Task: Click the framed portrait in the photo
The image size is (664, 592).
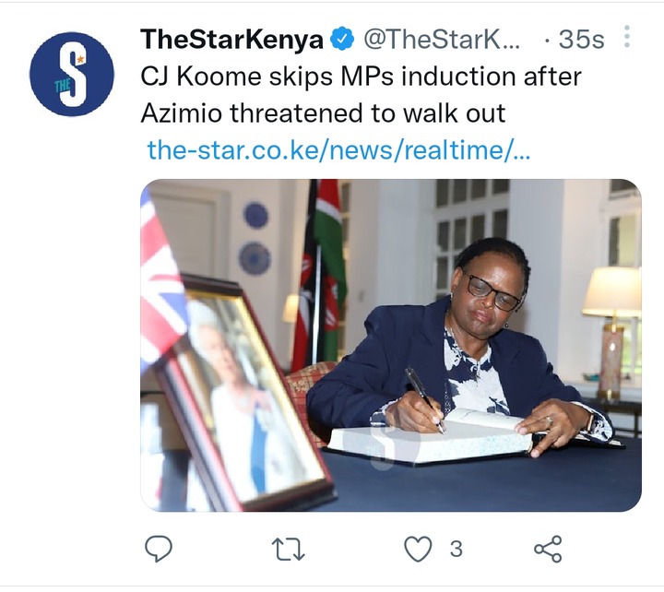Action: pyautogui.click(x=248, y=394)
